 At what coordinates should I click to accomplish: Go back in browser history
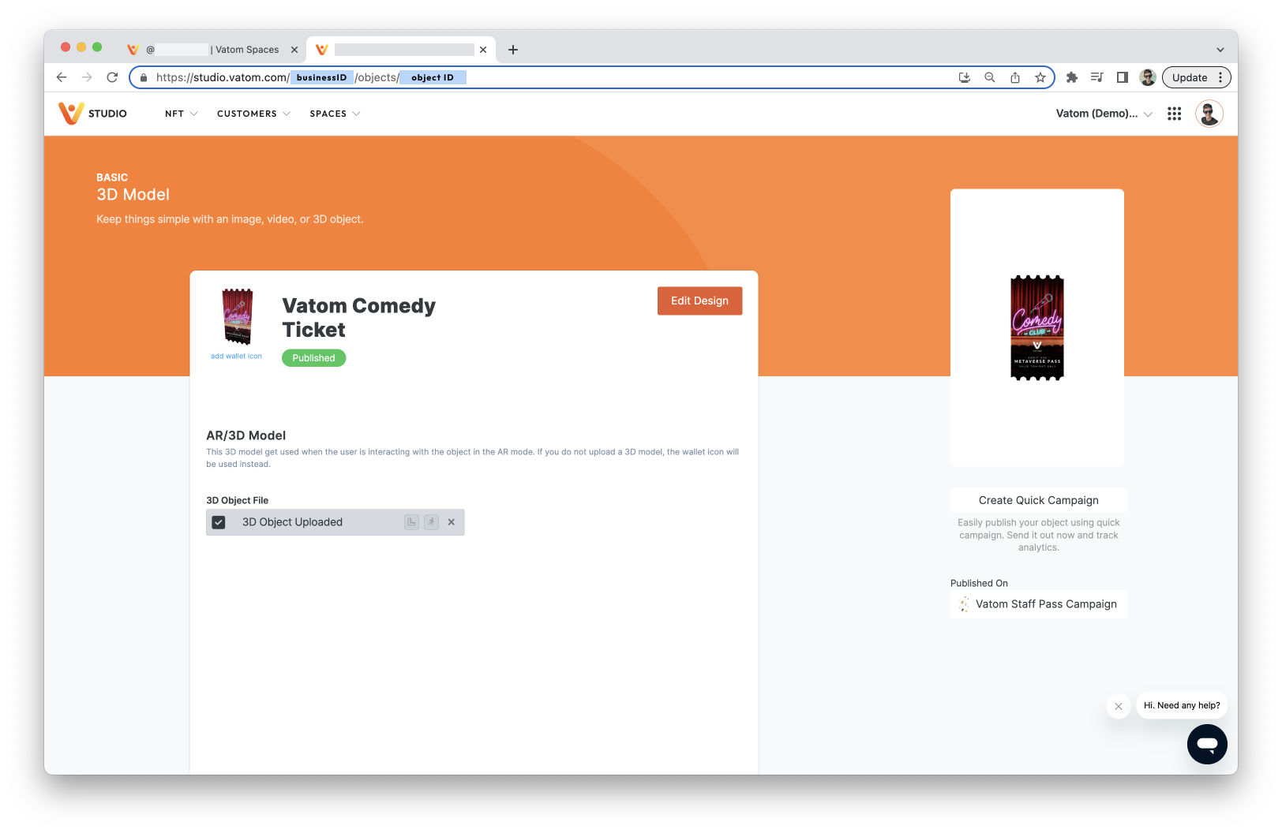62,77
